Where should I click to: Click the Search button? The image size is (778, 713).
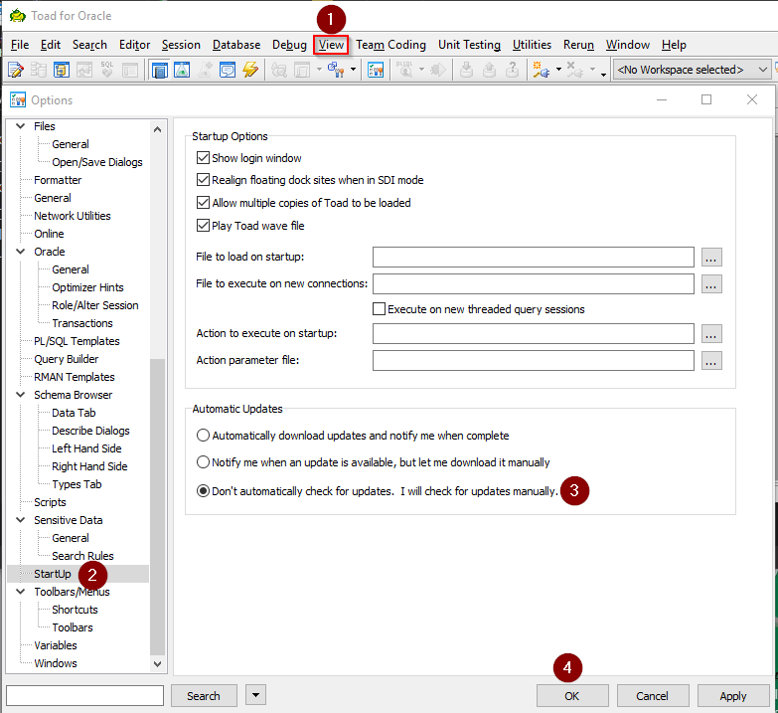click(x=204, y=696)
